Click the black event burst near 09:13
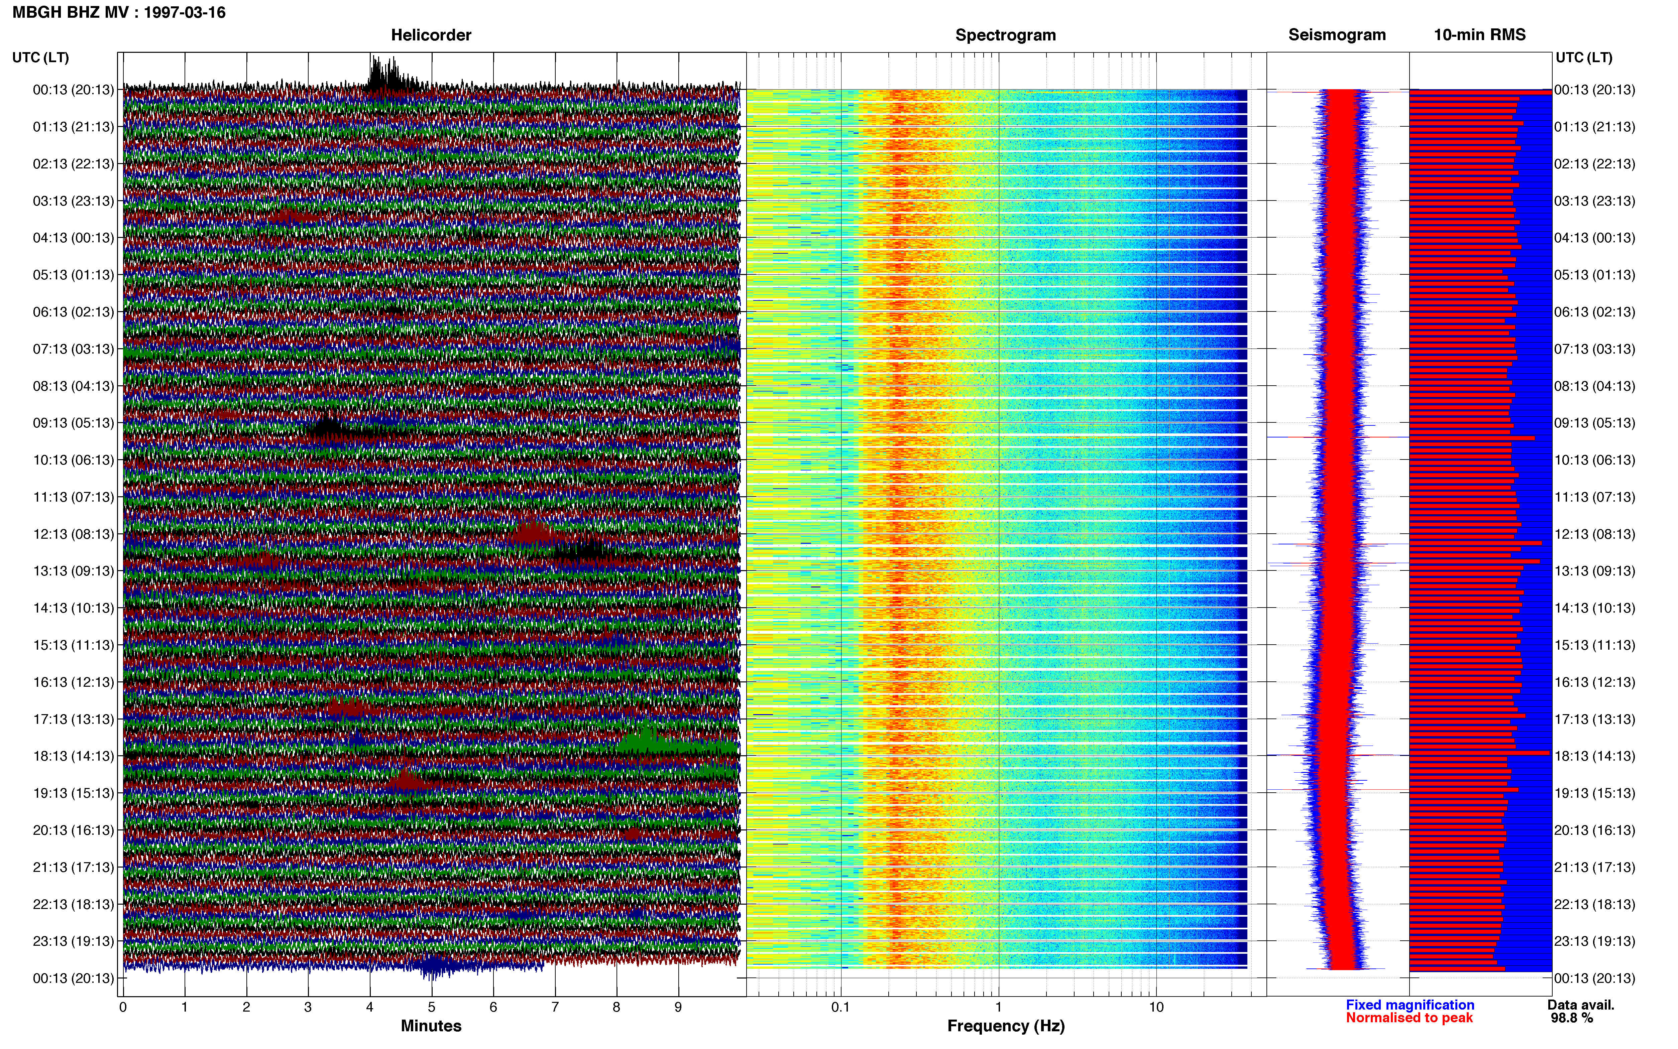The width and height of the screenshot is (1678, 1049). (328, 427)
